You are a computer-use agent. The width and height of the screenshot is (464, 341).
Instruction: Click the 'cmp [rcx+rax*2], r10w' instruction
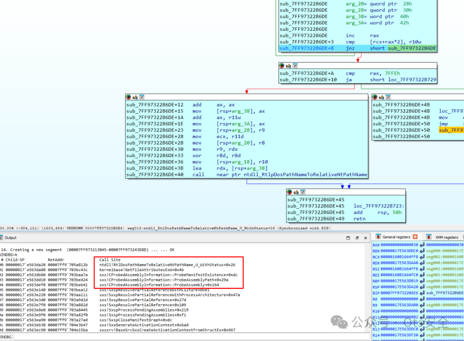(384, 42)
